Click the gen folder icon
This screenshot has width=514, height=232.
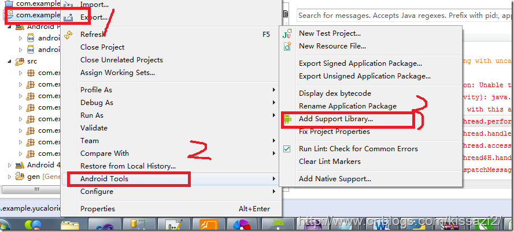point(20,177)
